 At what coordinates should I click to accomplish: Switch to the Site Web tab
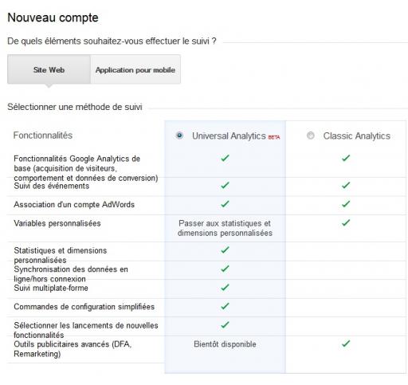click(x=49, y=69)
